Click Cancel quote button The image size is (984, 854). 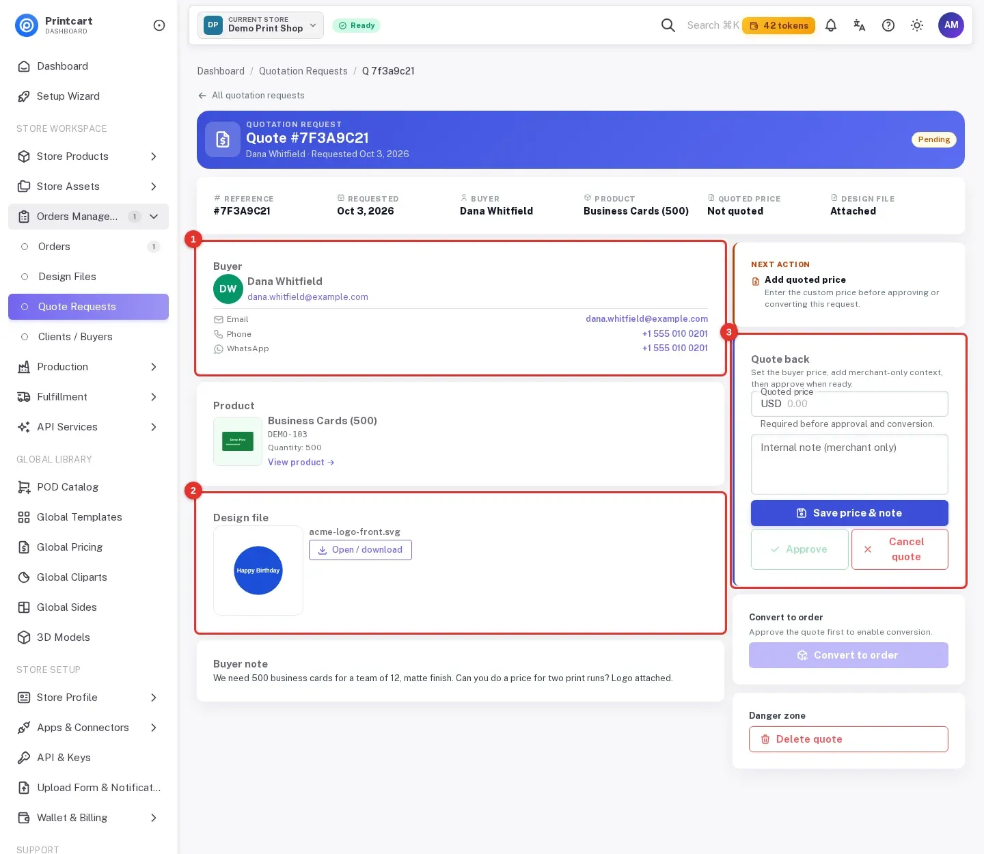click(x=900, y=549)
